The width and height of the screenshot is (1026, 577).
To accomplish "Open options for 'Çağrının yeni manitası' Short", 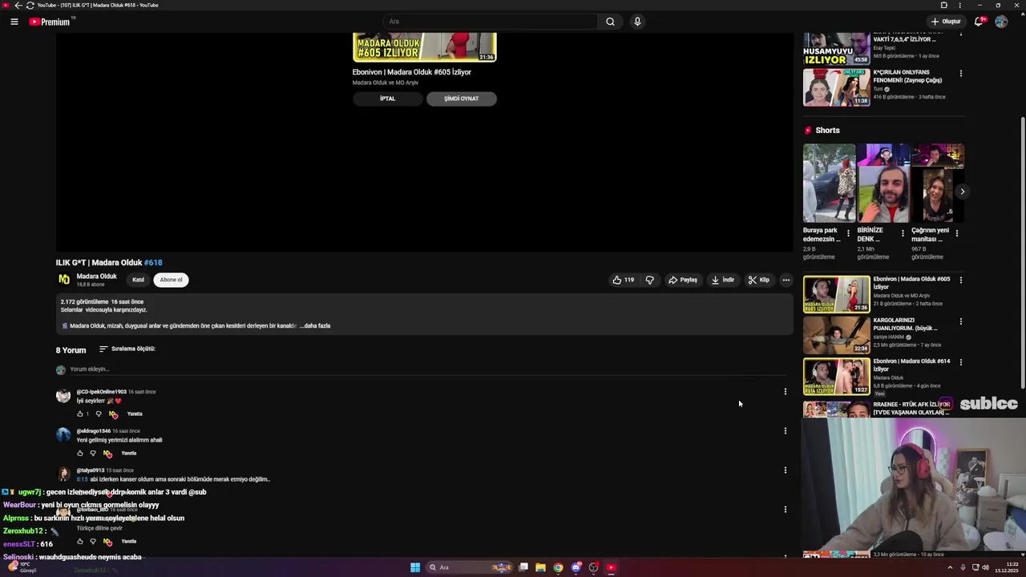I will [956, 233].
